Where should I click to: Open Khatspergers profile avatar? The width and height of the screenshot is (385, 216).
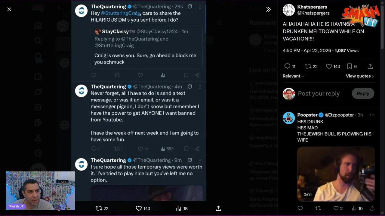point(289,10)
